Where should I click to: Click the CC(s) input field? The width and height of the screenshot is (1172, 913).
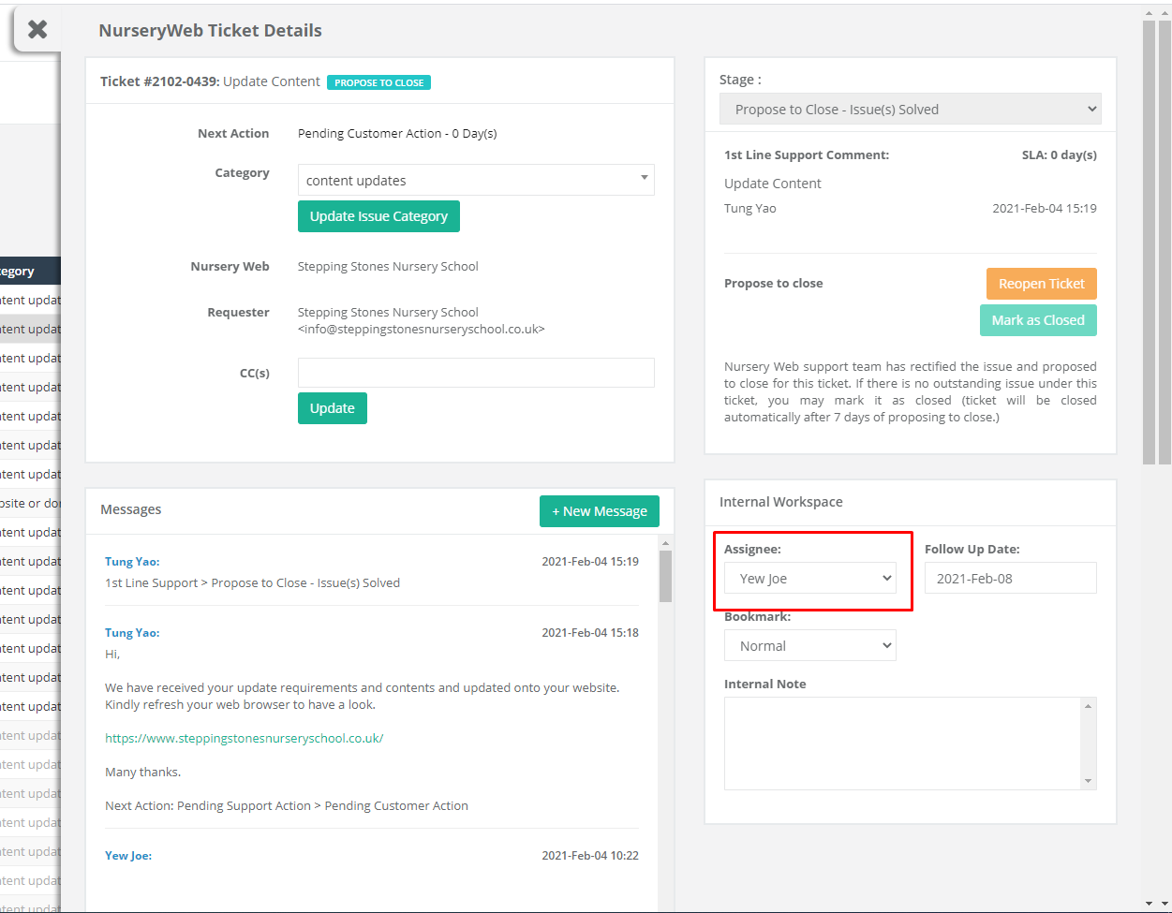[476, 373]
